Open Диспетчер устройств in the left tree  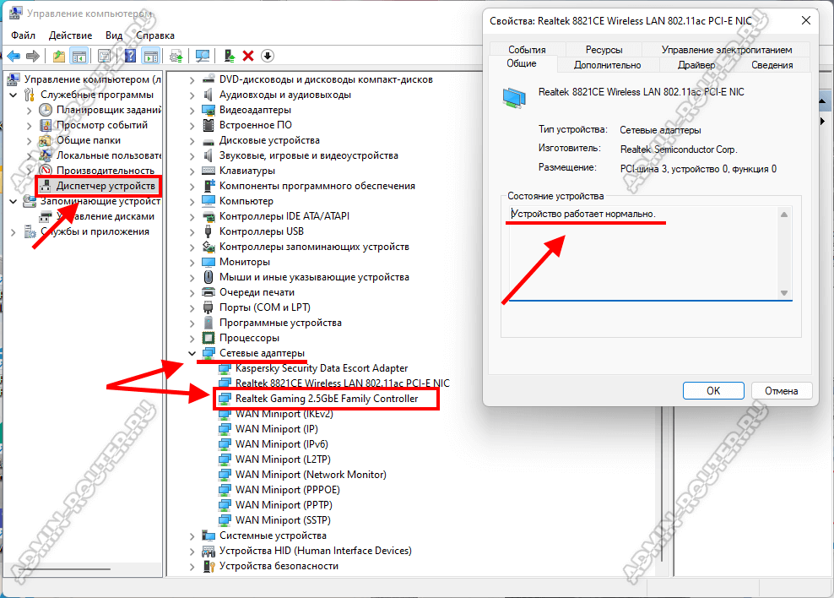point(106,186)
